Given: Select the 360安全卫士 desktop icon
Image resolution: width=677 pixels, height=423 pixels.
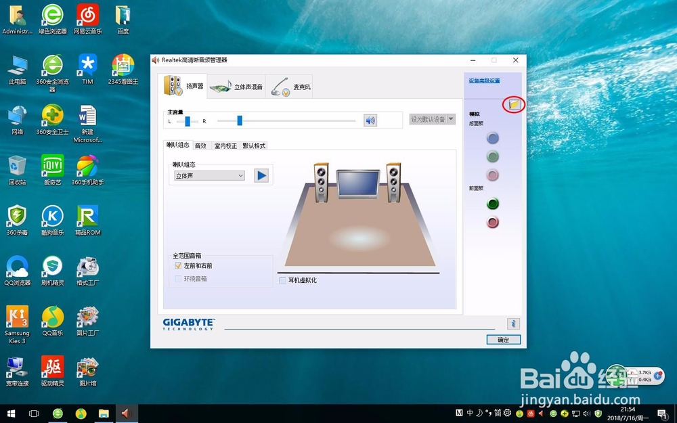Looking at the screenshot, I should [53, 120].
